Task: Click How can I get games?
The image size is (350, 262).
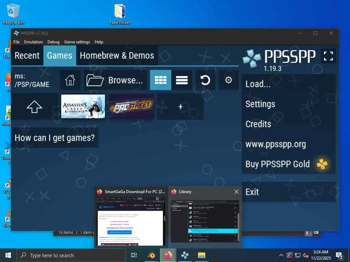Action: [55, 138]
